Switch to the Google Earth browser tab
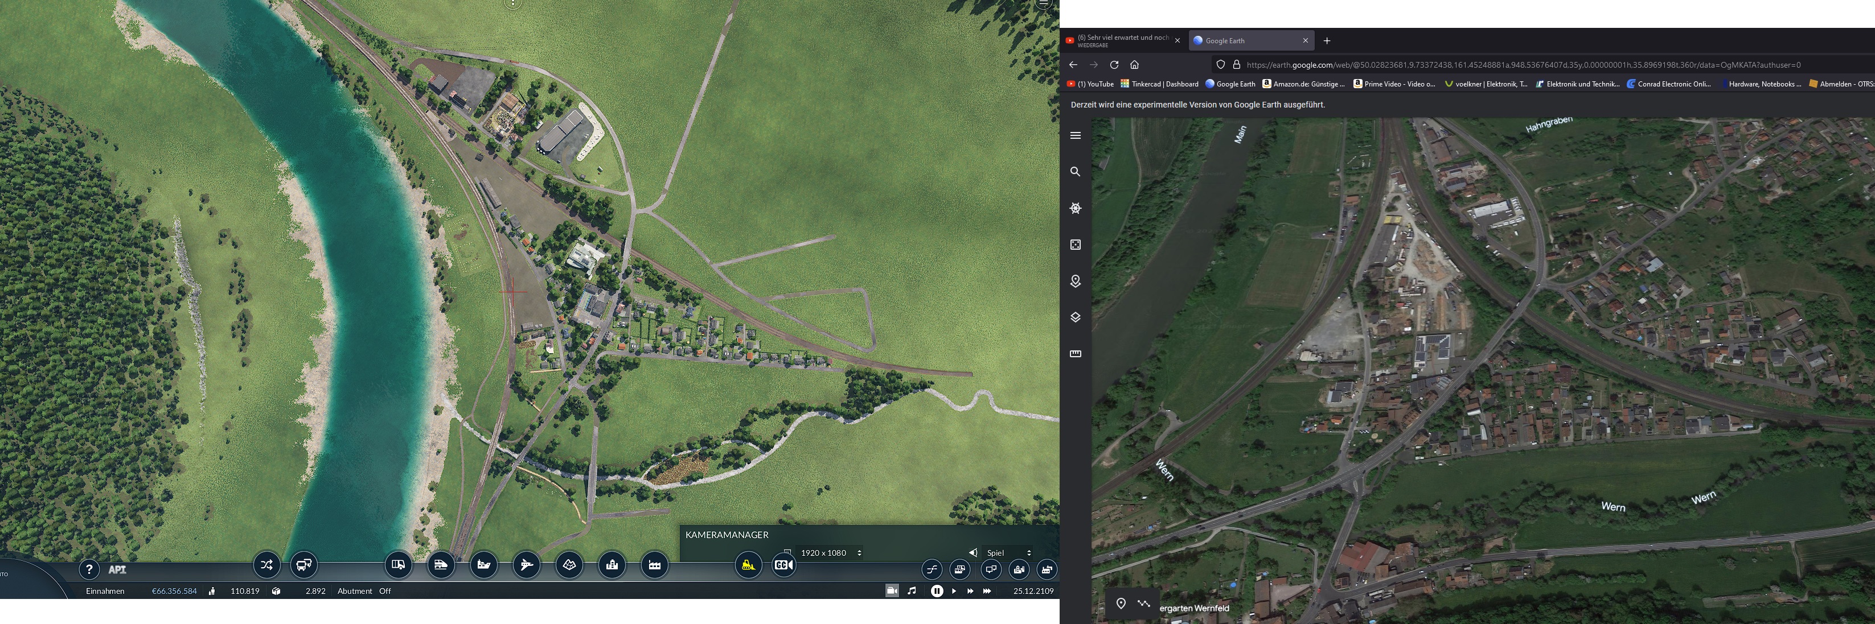This screenshot has width=1875, height=624. [x=1251, y=41]
